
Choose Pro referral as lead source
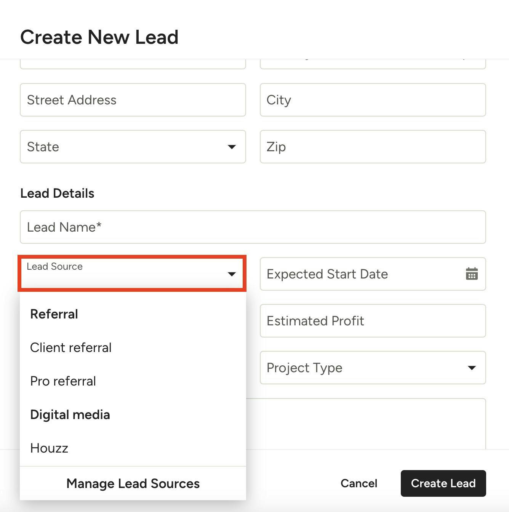point(63,381)
